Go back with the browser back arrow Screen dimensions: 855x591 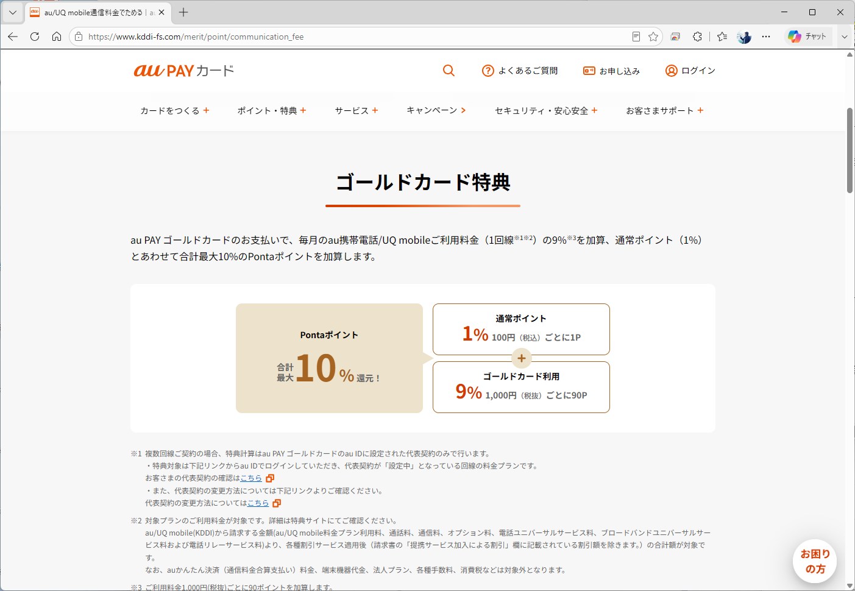coord(13,37)
